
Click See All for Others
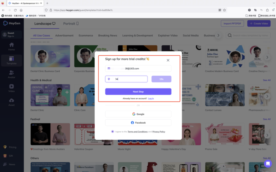click(x=267, y=158)
